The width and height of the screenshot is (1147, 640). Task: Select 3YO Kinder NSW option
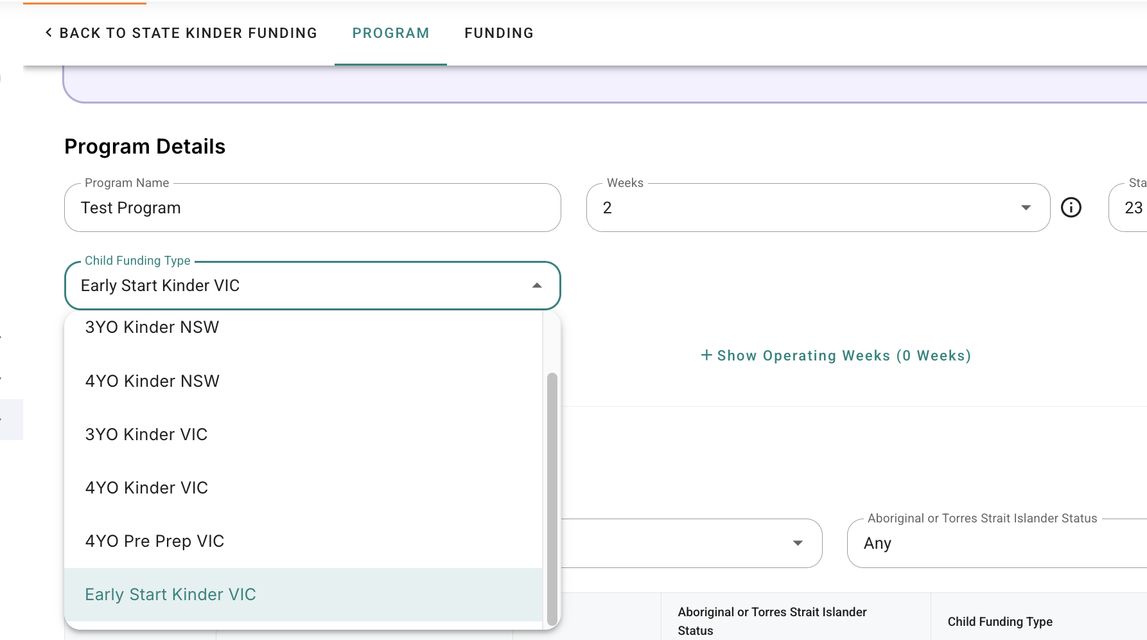[303, 328]
